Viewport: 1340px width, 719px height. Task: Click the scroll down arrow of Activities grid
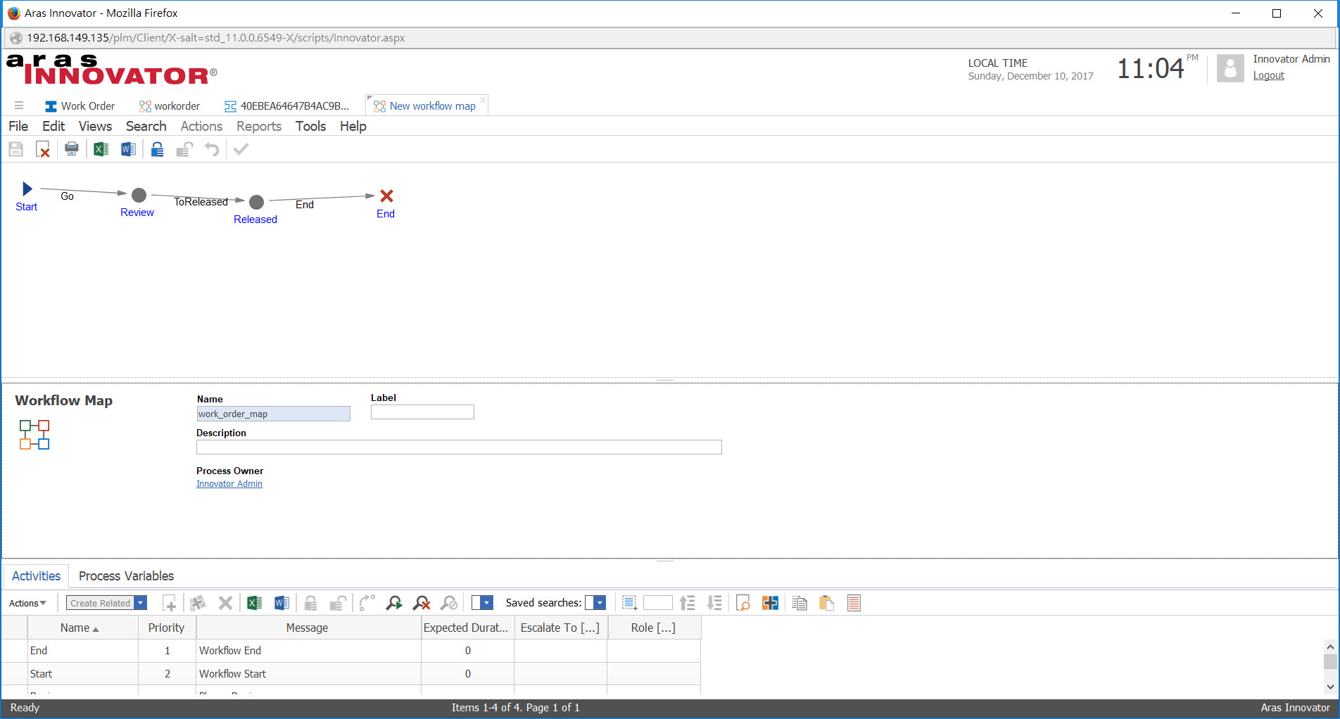(x=1329, y=687)
